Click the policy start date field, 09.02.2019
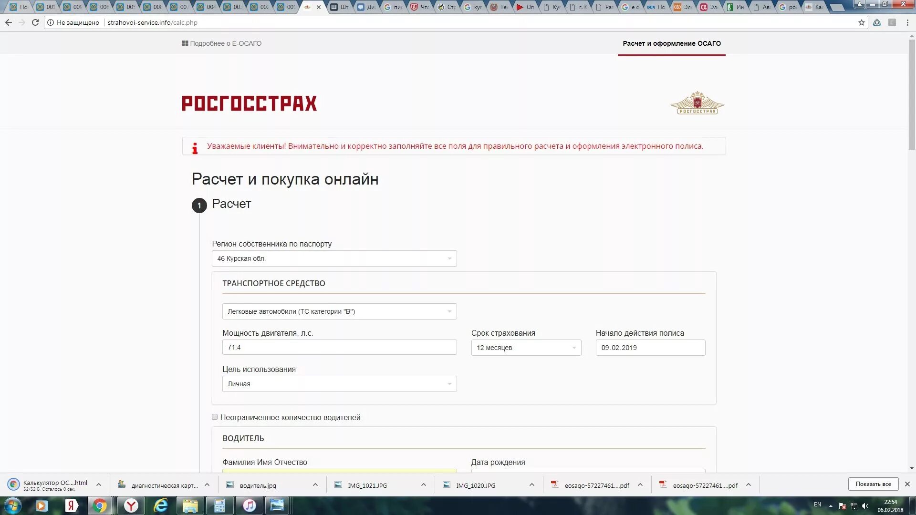Screen dimensions: 916x515 tap(650, 348)
